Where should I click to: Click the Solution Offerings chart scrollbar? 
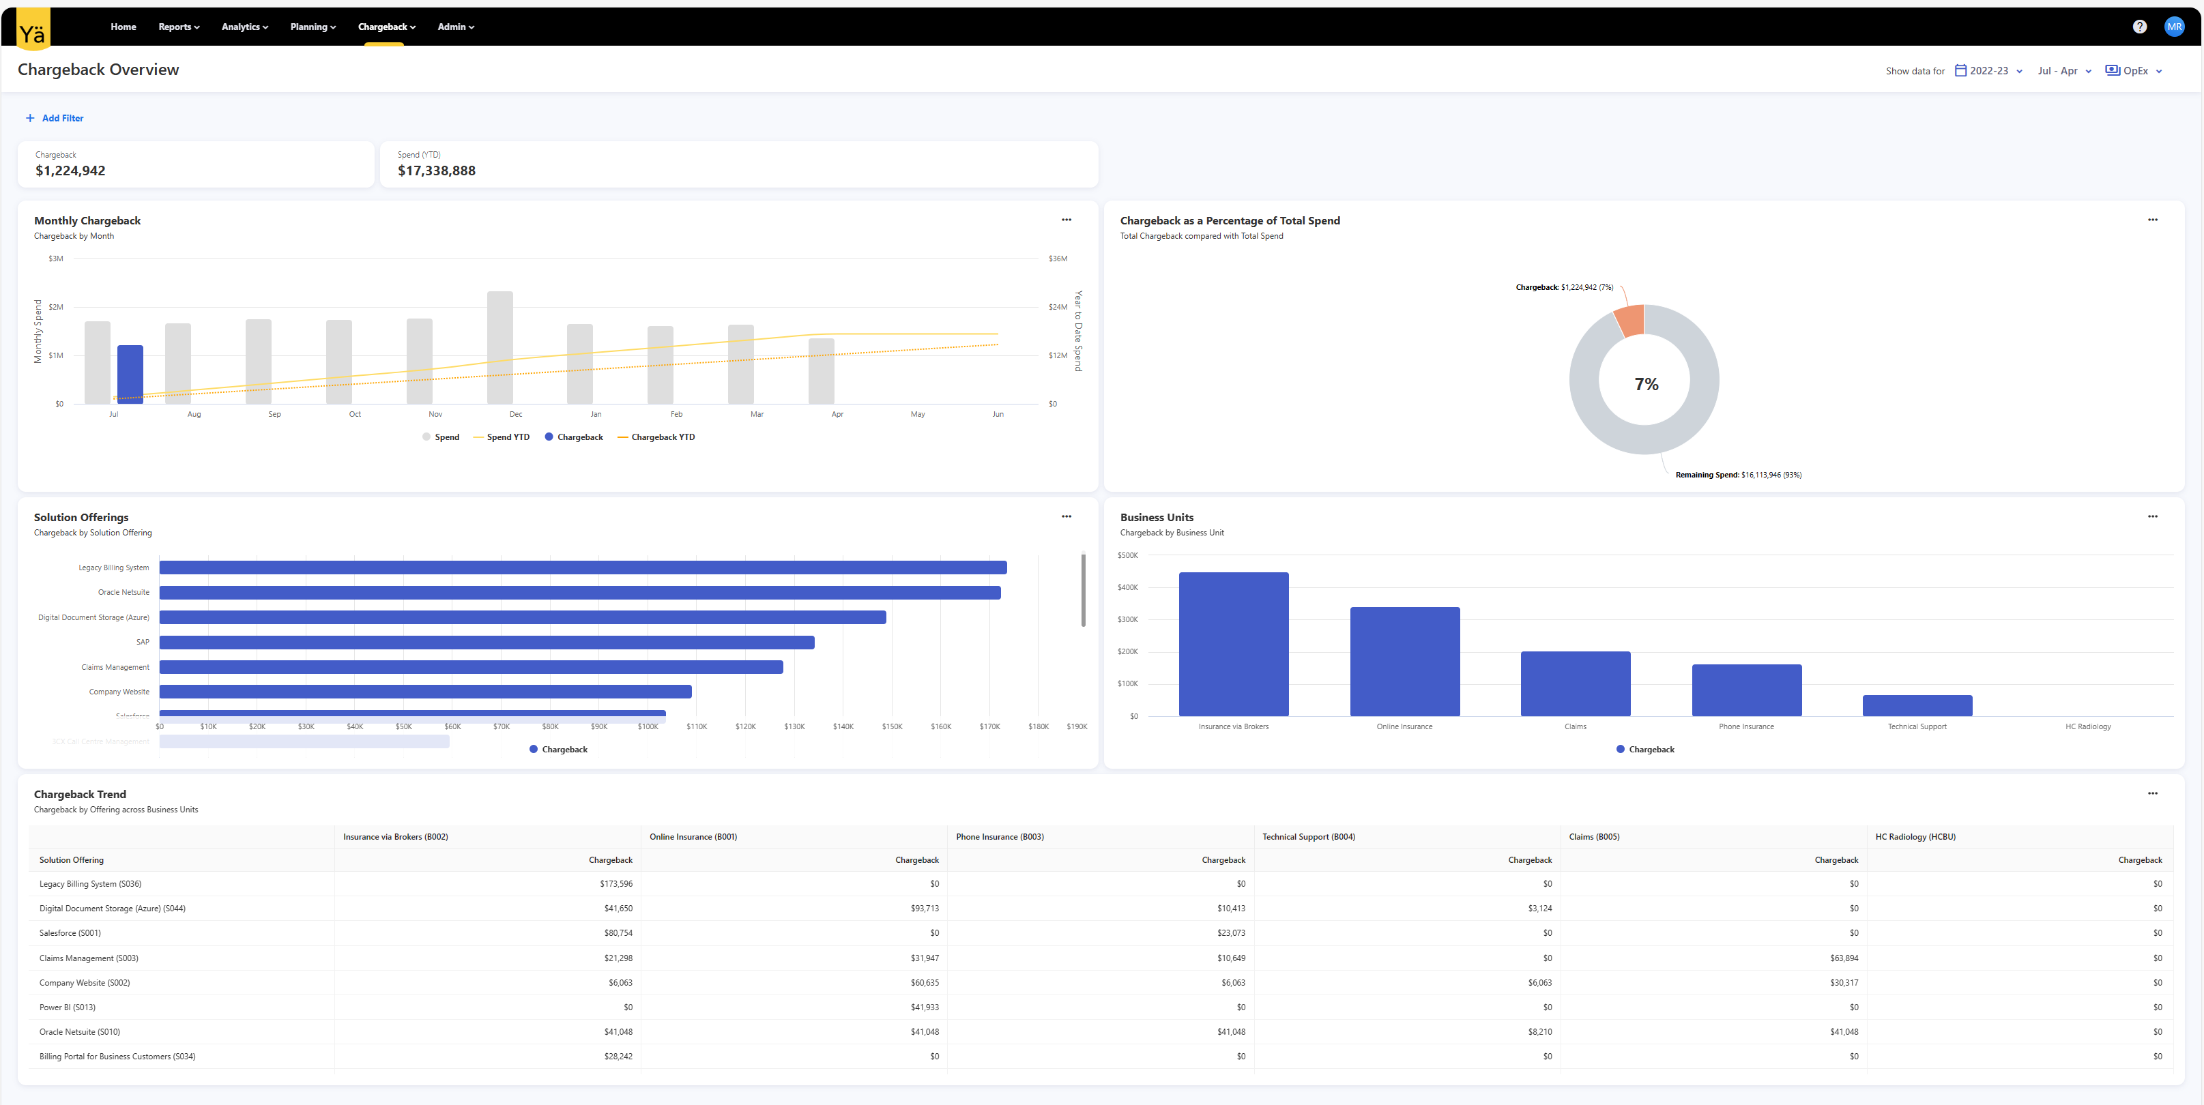pos(1083,590)
